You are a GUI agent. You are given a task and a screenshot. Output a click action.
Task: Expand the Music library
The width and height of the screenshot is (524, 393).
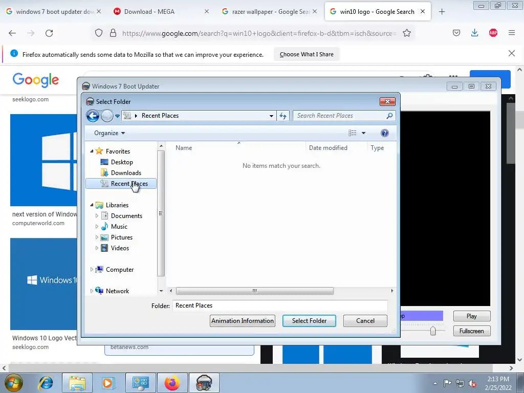pyautogui.click(x=97, y=227)
